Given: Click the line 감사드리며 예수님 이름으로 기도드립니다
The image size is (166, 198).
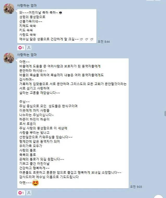Looking at the screenshot, I should [x=49, y=177].
